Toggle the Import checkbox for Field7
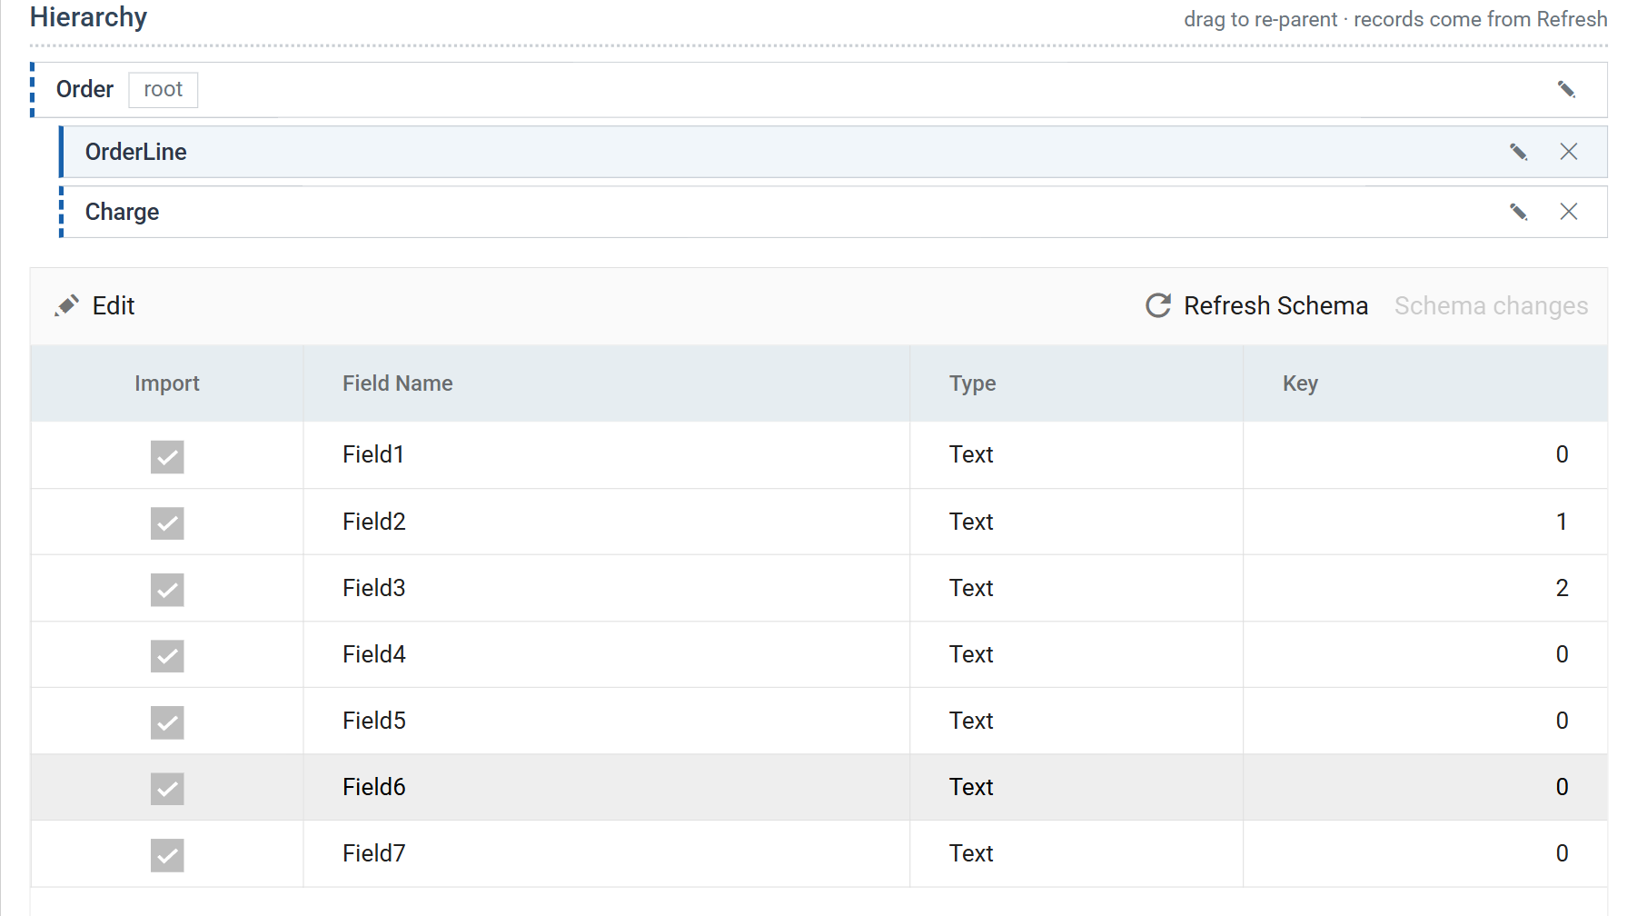Image resolution: width=1637 pixels, height=916 pixels. click(167, 855)
